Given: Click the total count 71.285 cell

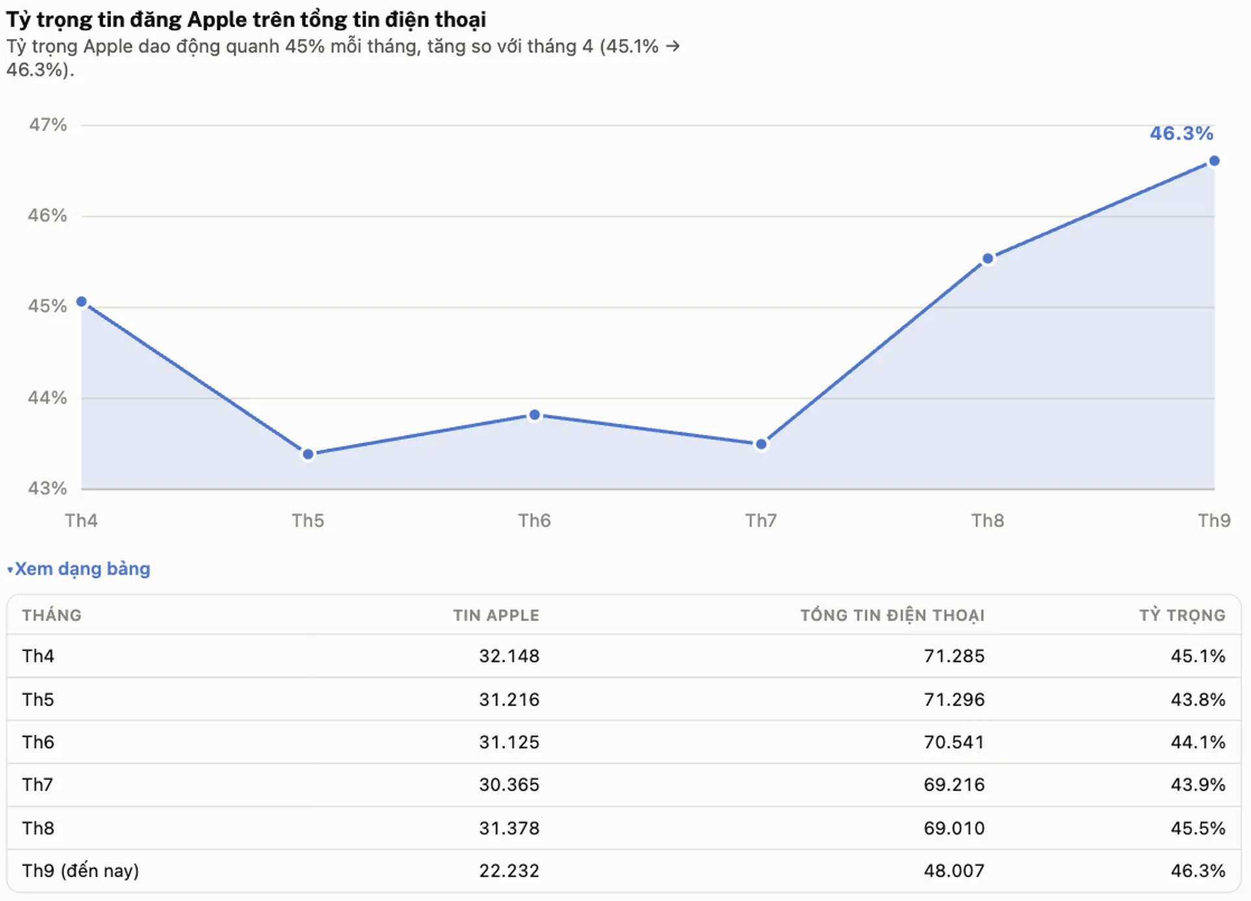Looking at the screenshot, I should tap(954, 656).
